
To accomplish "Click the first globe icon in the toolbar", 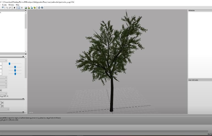I will tap(39, 8).
